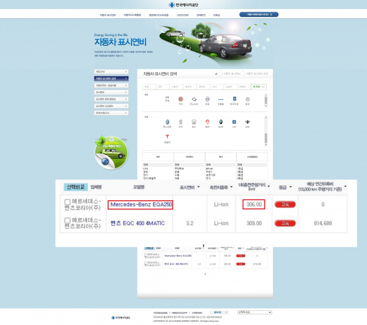Expand the 표시연비 sidebar menu item
The image size is (367, 325).
[111, 92]
